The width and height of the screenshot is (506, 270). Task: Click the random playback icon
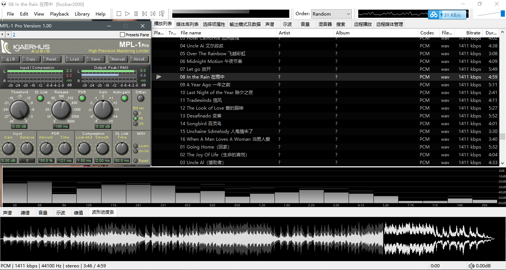(x=162, y=14)
